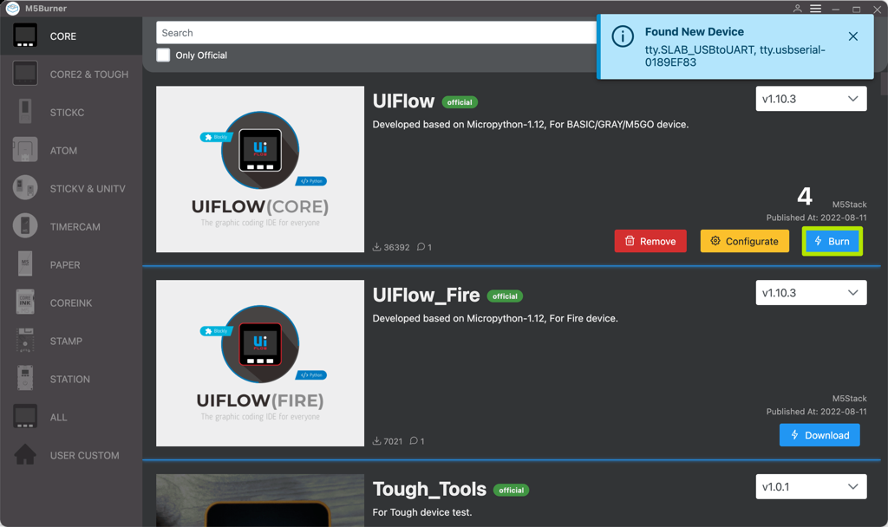Burn the UIFlow firmware
Screen dimensions: 888x527
coord(832,241)
